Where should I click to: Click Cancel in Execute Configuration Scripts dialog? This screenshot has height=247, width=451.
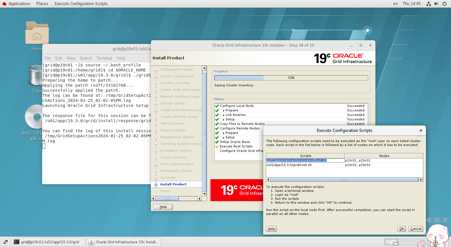point(416,229)
